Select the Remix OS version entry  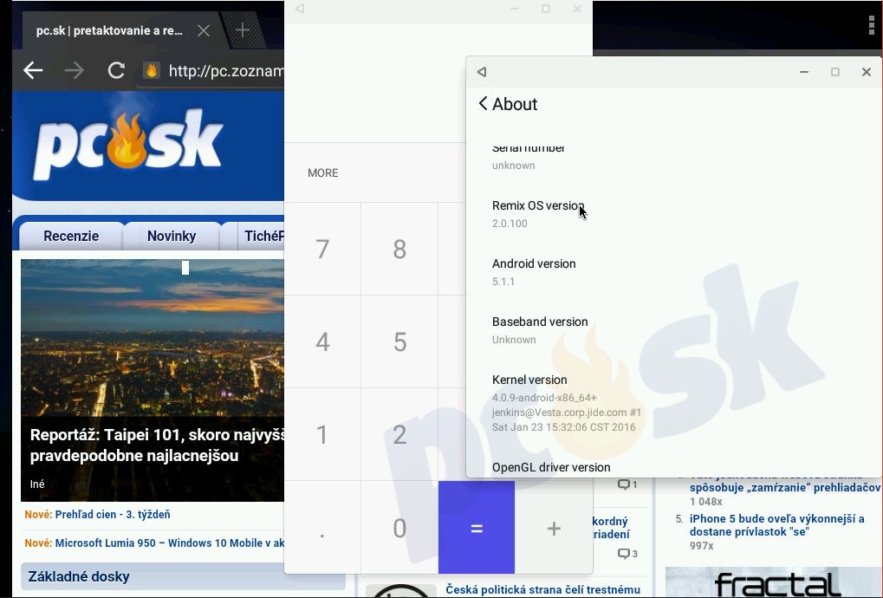coord(674,214)
